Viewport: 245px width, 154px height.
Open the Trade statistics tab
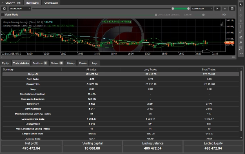tap(21, 63)
